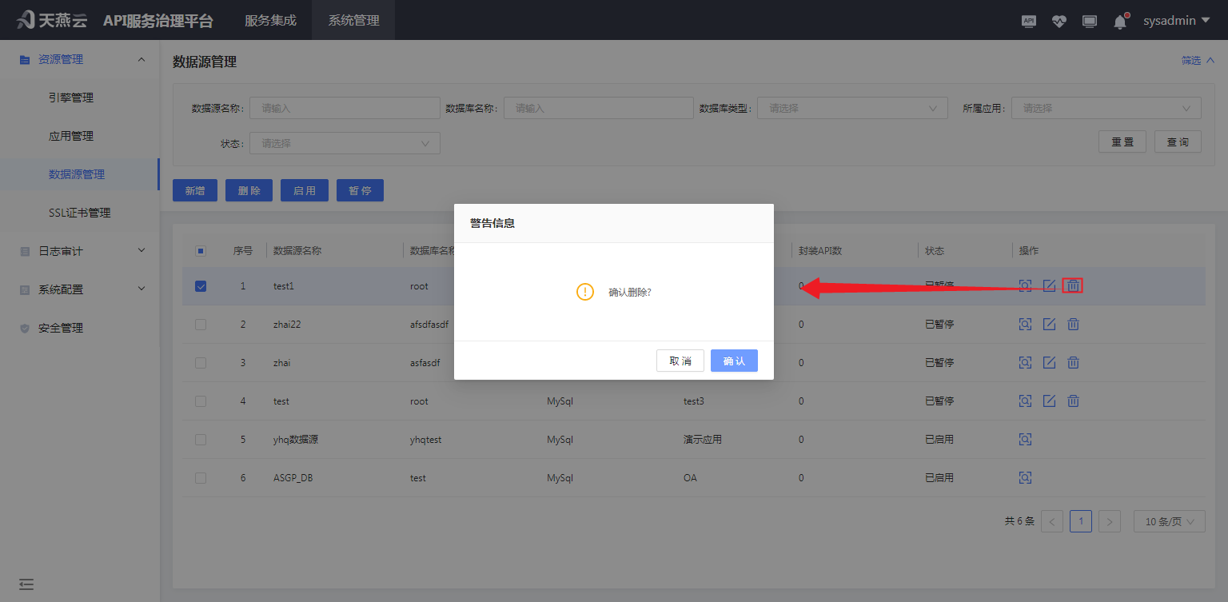
Task: Toggle the select-all header checkbox
Action: pos(201,251)
